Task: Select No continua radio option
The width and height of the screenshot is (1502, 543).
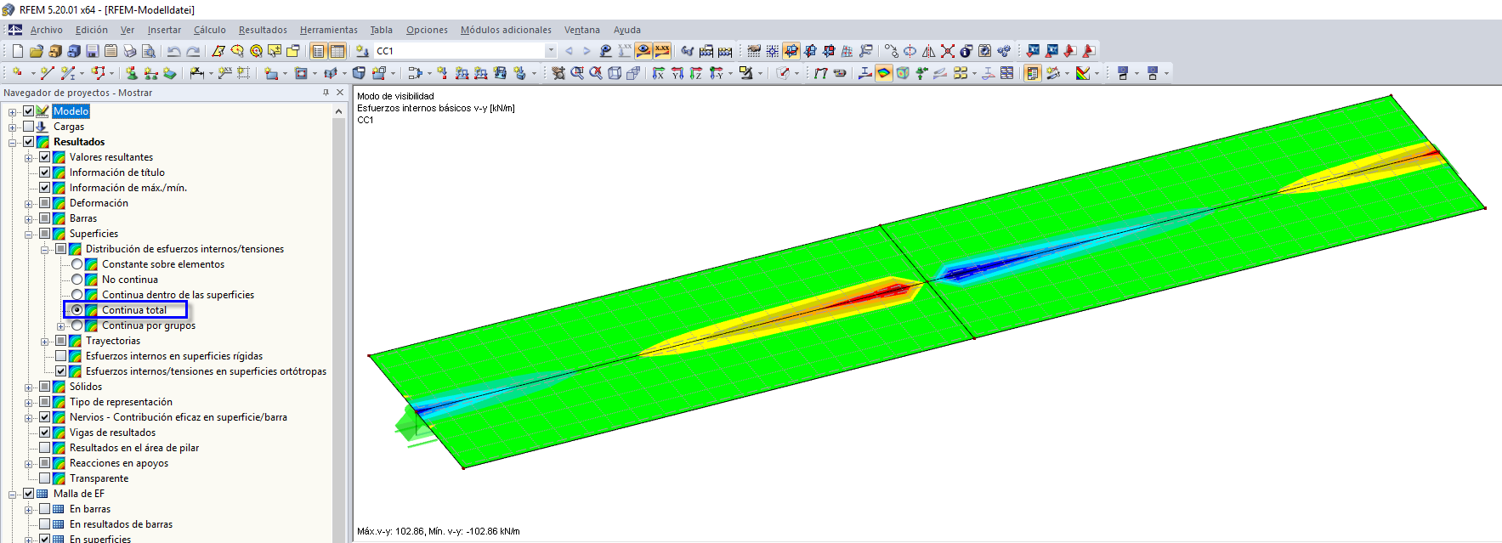Action: pos(77,280)
